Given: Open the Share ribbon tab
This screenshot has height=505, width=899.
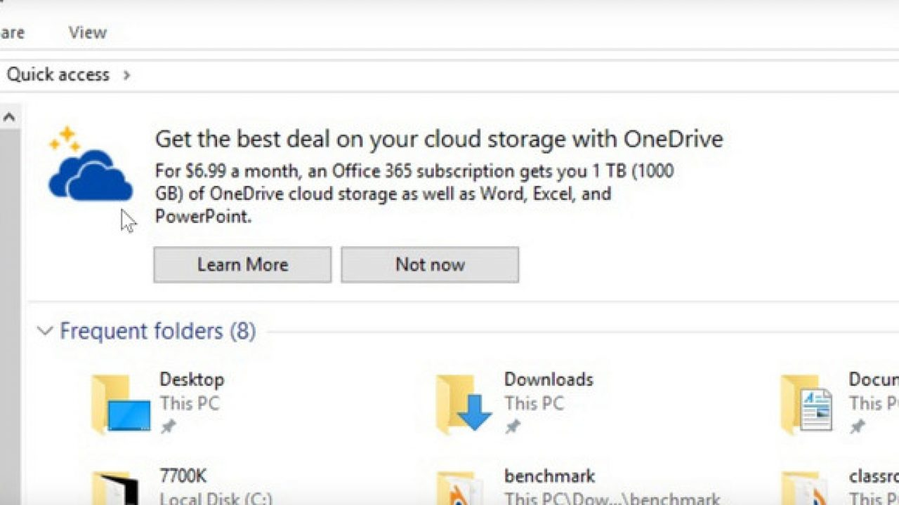Looking at the screenshot, I should [x=12, y=32].
